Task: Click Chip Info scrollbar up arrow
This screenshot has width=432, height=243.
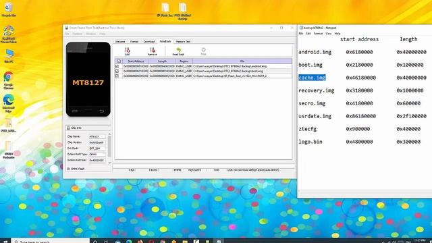Action: coord(109,134)
